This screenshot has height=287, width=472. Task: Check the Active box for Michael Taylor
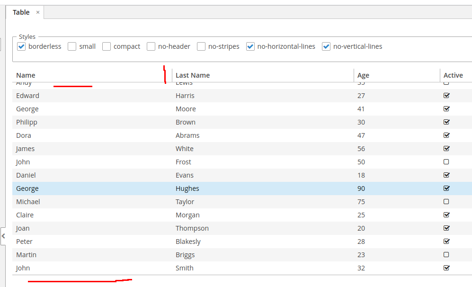tap(446, 201)
